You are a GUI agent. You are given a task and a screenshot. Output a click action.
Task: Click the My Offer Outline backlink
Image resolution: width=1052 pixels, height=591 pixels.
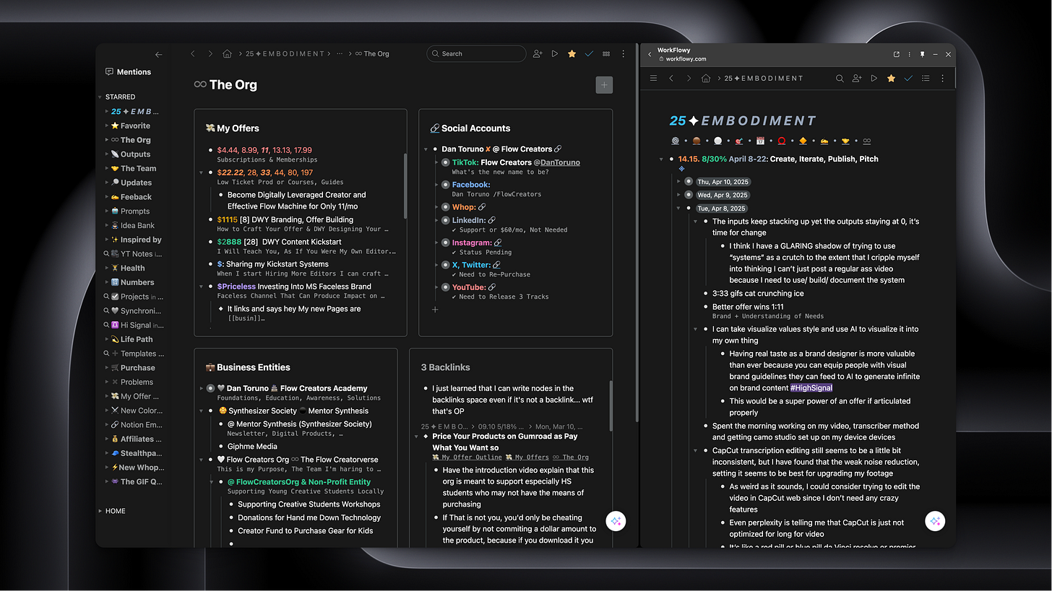(467, 457)
